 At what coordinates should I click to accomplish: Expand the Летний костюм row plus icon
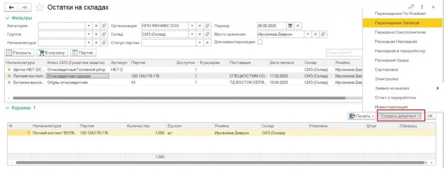[x=9, y=76]
